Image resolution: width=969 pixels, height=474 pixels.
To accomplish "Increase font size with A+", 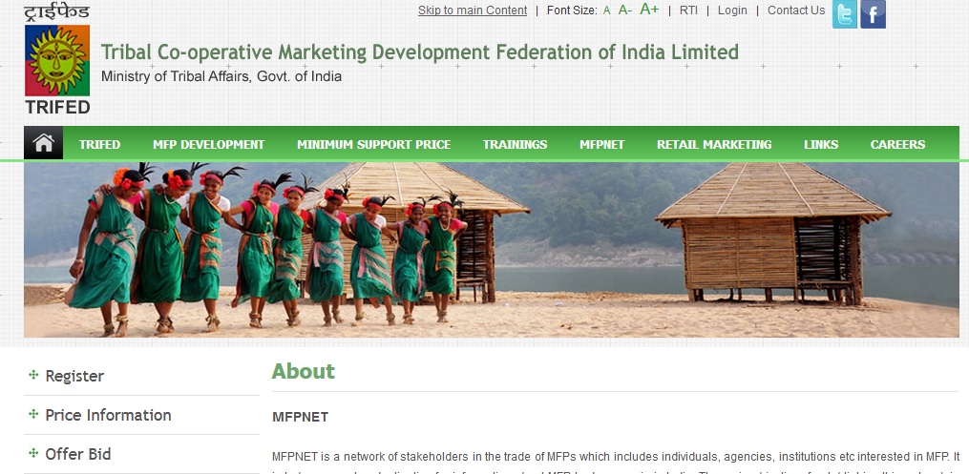I will pyautogui.click(x=649, y=10).
